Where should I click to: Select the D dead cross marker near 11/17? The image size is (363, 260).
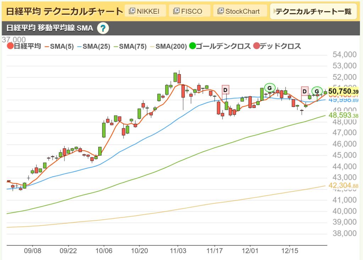[225, 90]
